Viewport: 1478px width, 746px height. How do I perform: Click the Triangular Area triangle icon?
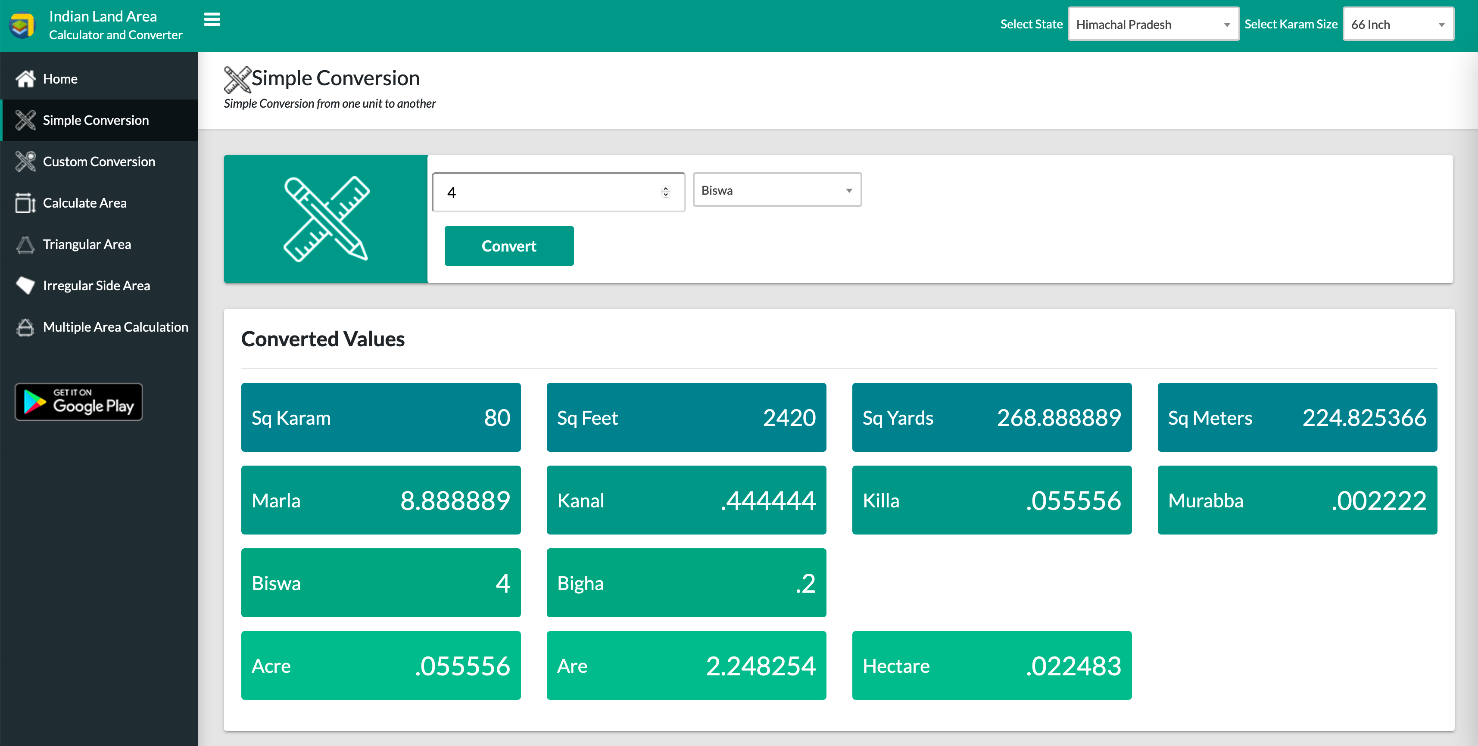(25, 244)
